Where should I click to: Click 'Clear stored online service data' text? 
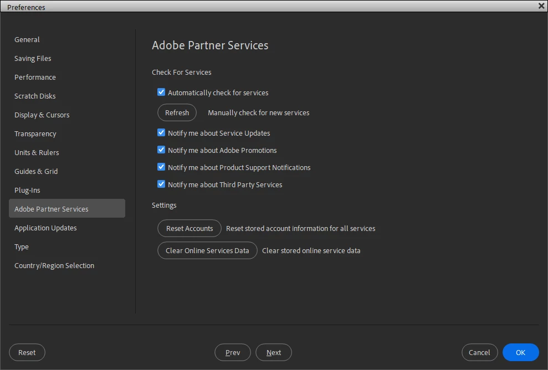point(311,251)
